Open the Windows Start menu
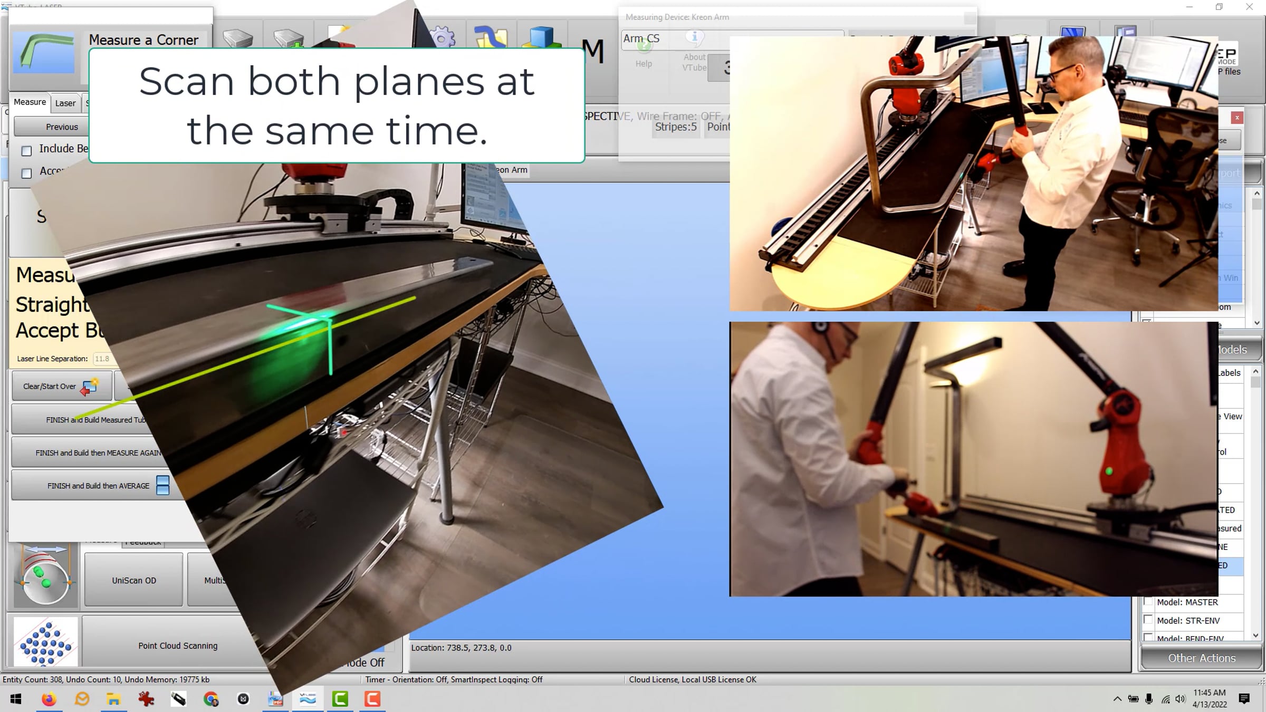This screenshot has height=712, width=1266. click(16, 699)
